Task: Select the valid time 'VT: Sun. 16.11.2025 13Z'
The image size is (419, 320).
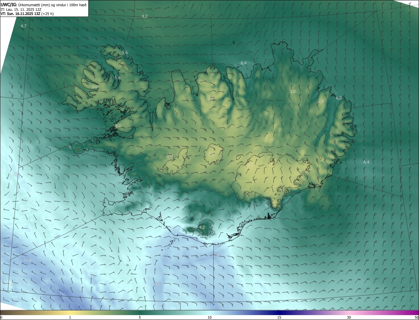Action: click(x=20, y=14)
